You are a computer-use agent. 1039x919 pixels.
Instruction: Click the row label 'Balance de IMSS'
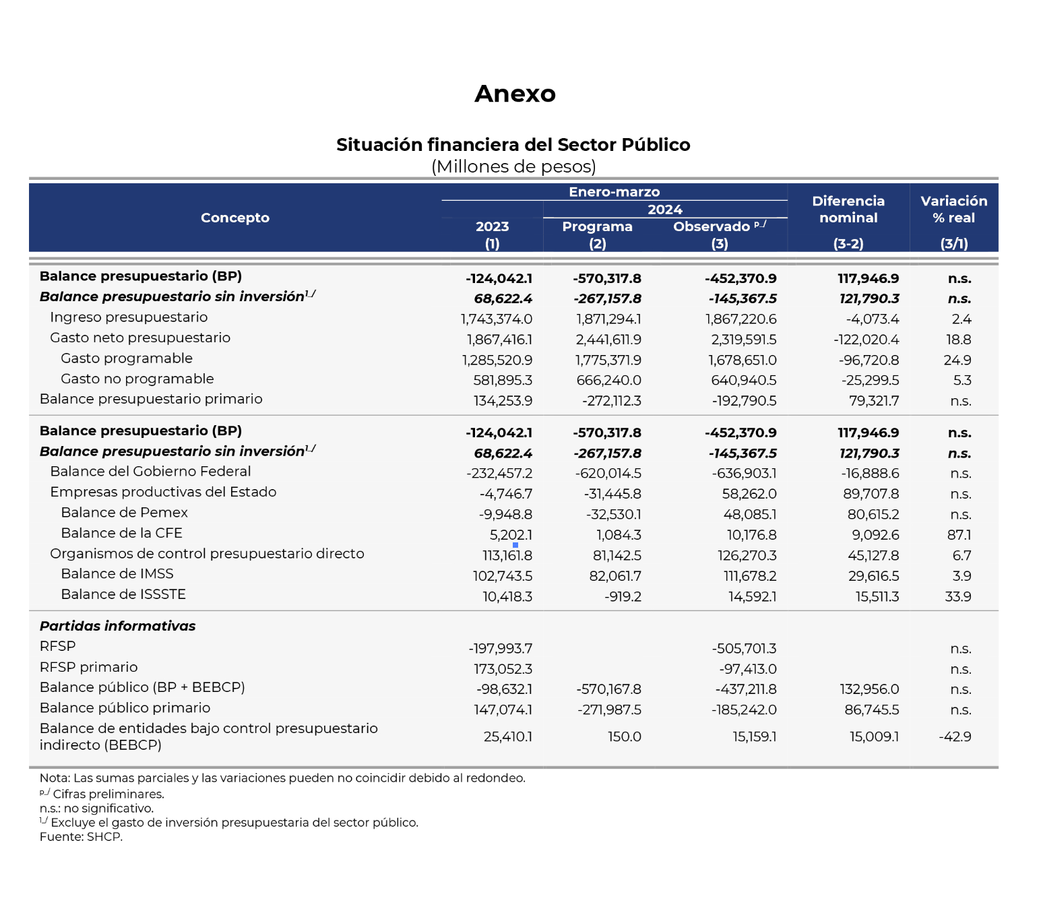[x=117, y=574]
